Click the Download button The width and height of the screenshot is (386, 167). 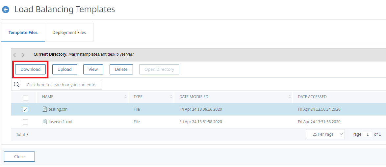point(31,70)
